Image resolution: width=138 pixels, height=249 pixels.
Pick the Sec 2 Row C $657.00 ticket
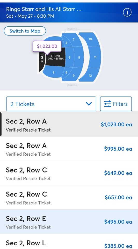point(69,197)
